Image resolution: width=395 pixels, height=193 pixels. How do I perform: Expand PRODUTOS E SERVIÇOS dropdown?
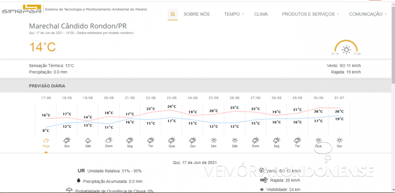(310, 14)
